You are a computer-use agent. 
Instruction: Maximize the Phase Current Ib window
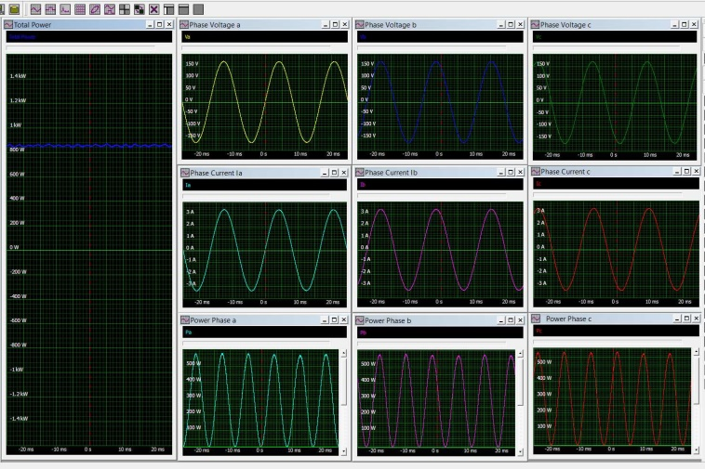coord(509,173)
